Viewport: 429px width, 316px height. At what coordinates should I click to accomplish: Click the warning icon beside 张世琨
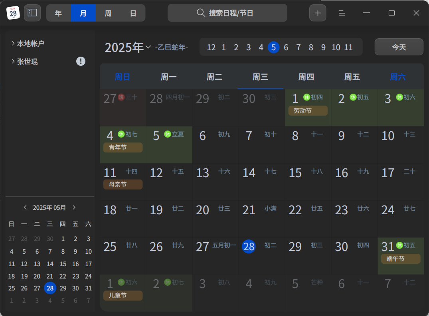pyautogui.click(x=81, y=61)
